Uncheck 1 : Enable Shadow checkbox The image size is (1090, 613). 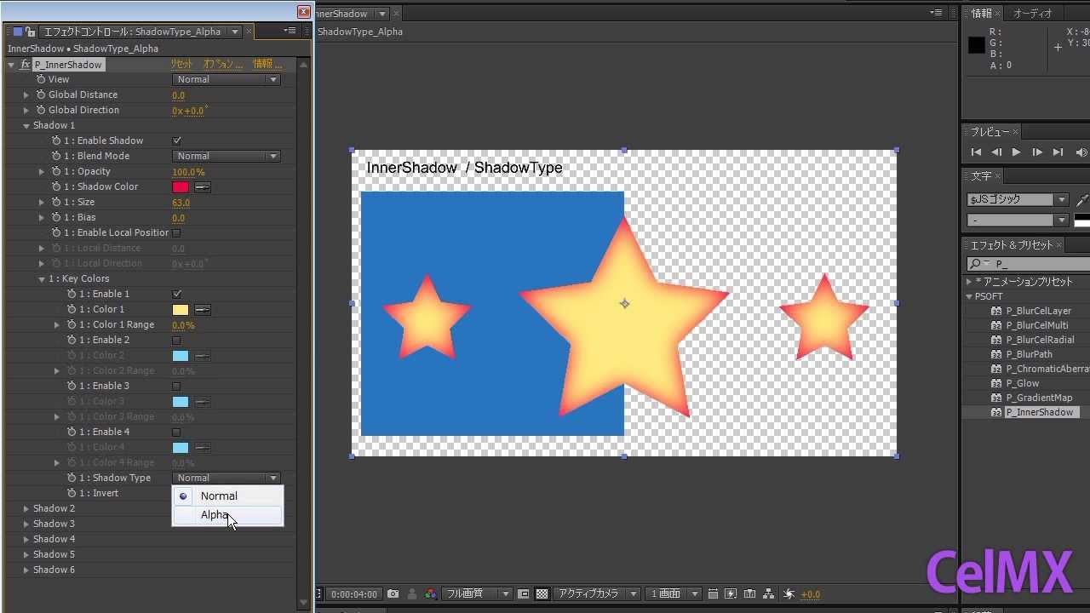point(177,140)
